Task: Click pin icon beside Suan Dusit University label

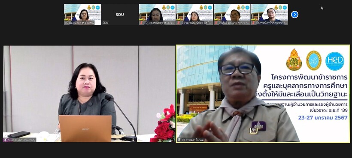Action: point(5,140)
